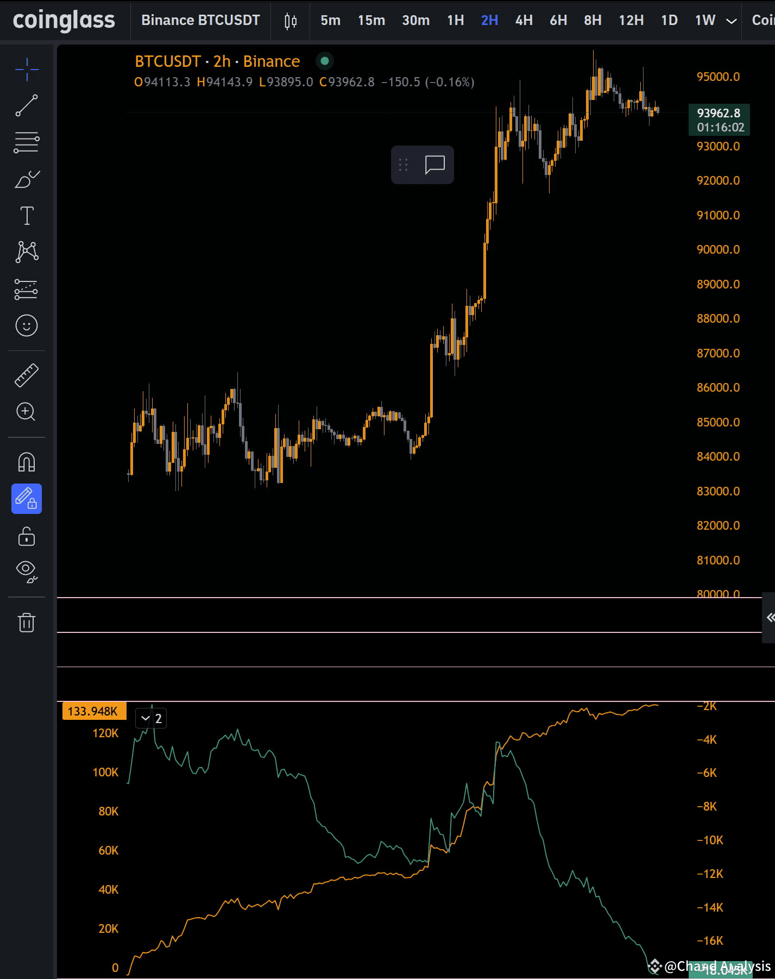The width and height of the screenshot is (775, 979).
Task: Click the 85000.0 price axis label
Action: pyautogui.click(x=718, y=422)
